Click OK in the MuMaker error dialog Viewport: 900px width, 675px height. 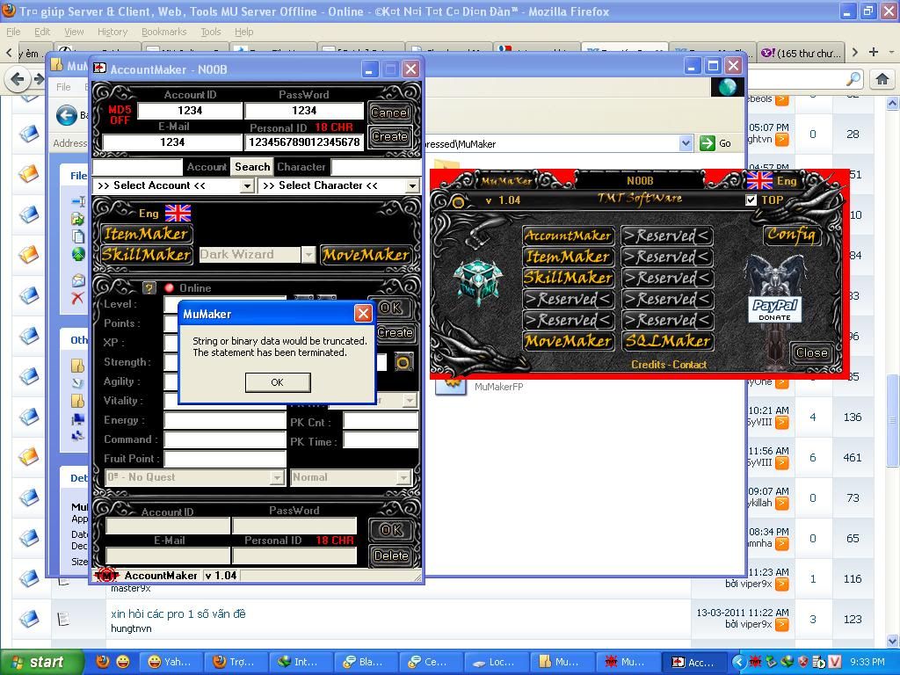[x=278, y=382]
